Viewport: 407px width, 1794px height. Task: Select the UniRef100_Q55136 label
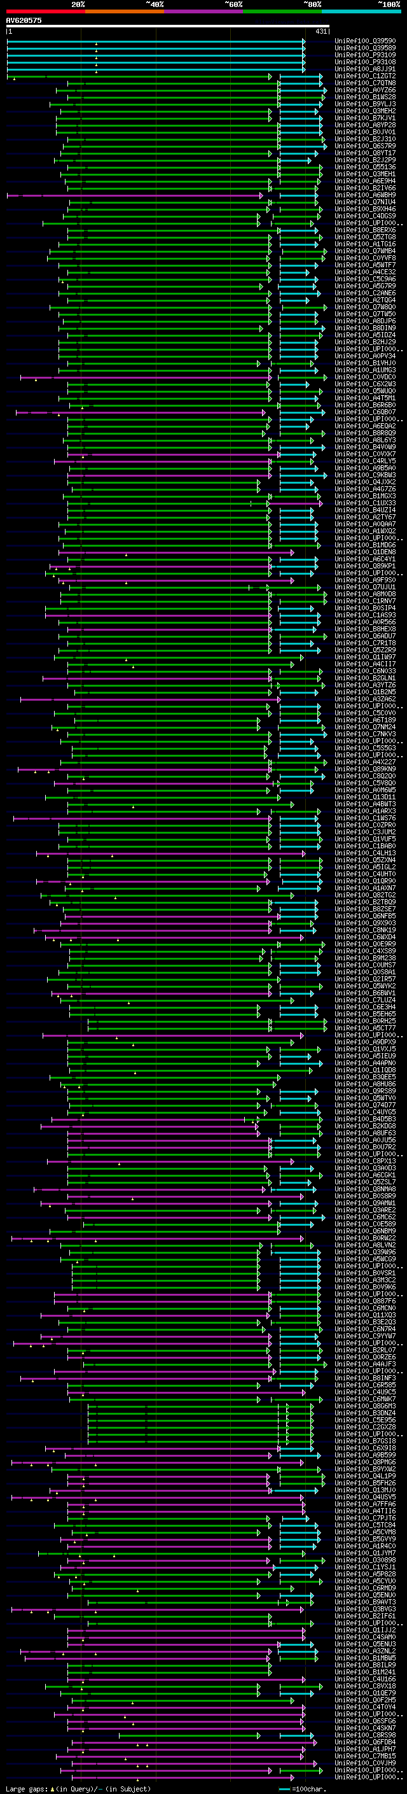(x=365, y=167)
